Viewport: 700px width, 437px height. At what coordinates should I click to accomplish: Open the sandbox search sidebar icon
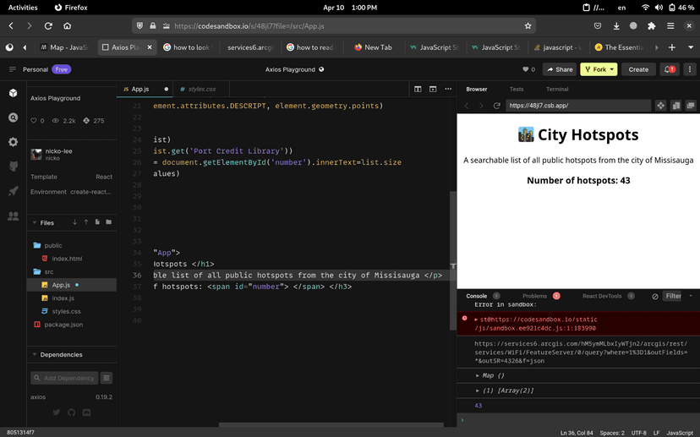click(13, 117)
